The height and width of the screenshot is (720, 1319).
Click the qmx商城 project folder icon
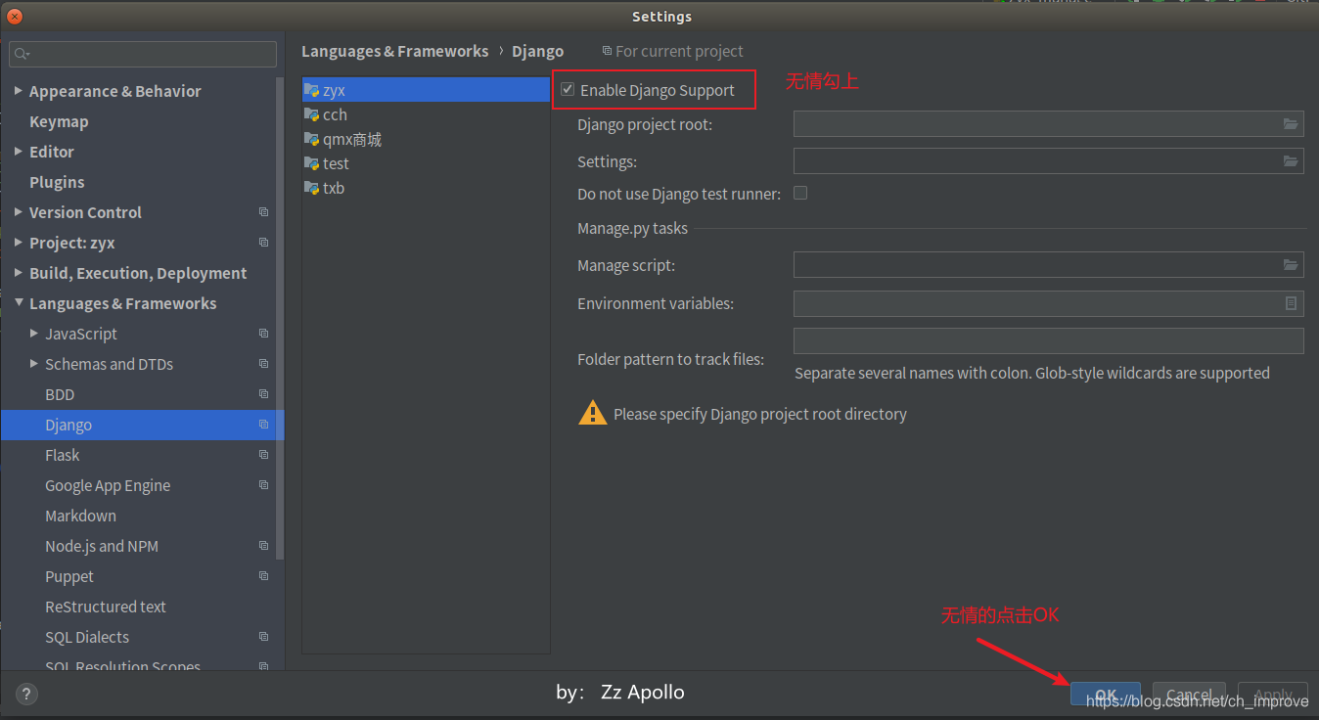click(312, 139)
